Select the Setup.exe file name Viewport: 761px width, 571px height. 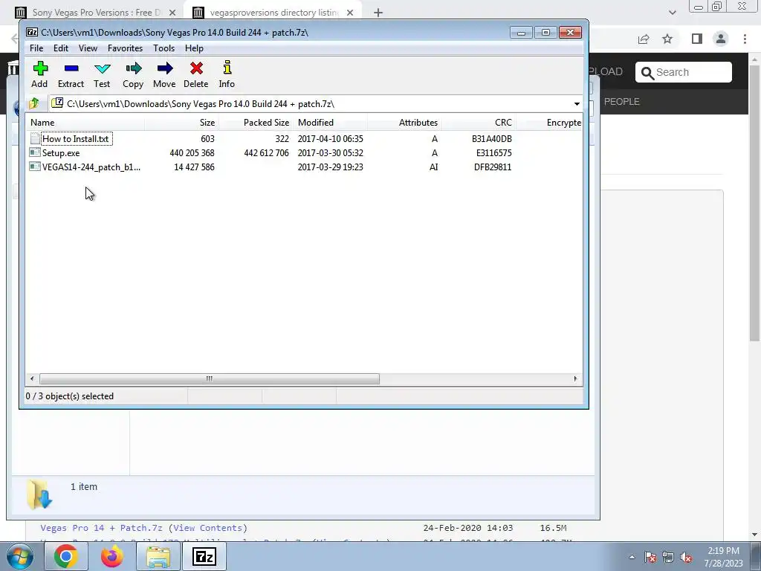[x=61, y=153]
